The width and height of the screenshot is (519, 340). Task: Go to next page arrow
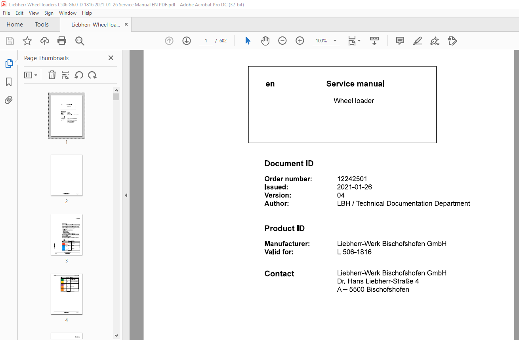tap(187, 41)
